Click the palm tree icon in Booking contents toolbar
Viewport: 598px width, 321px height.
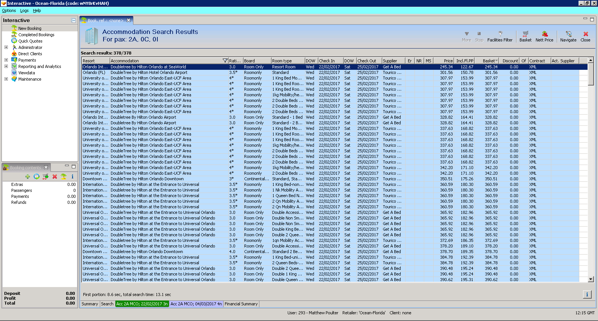click(64, 177)
